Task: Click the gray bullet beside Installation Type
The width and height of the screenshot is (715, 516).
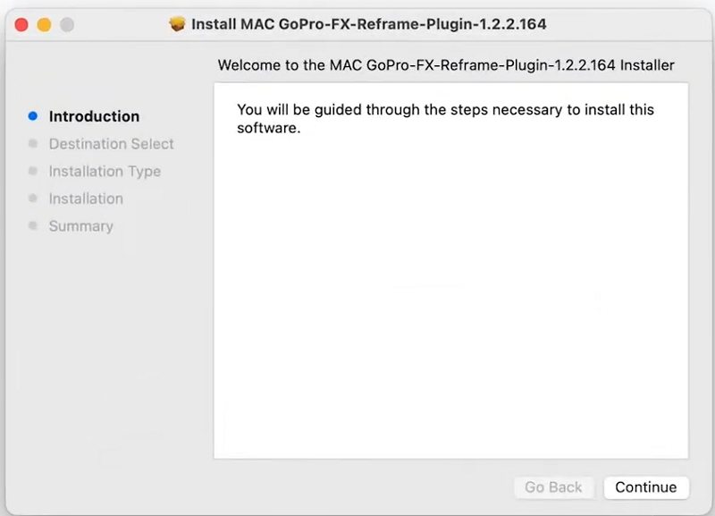Action: (x=33, y=171)
